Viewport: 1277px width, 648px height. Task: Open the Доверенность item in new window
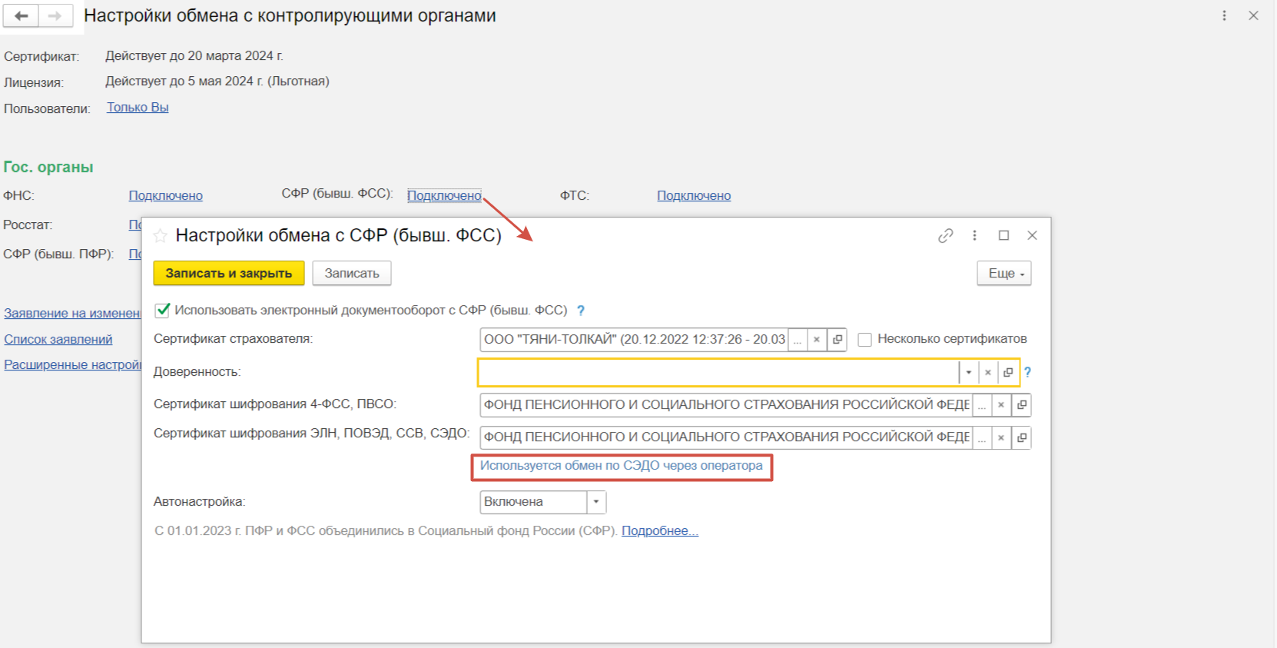[1008, 372]
